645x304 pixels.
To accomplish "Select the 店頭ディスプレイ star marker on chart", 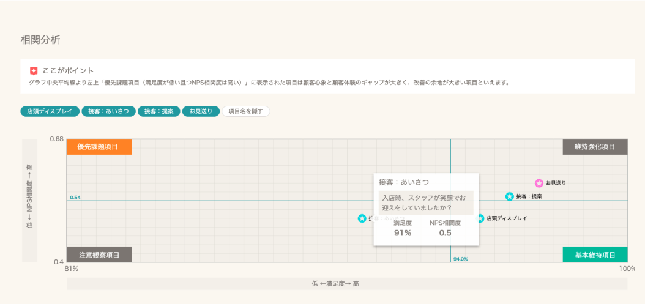I will point(480,218).
